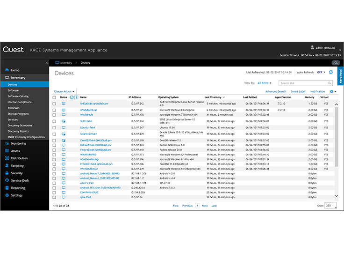This screenshot has height=253, width=344.
Task: Click the Quest logo
Action: [x=13, y=50]
